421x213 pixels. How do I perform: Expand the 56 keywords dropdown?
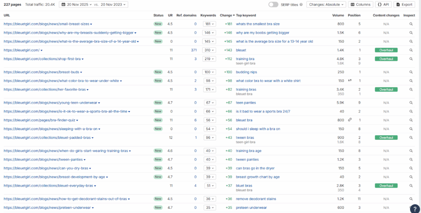coord(209,120)
